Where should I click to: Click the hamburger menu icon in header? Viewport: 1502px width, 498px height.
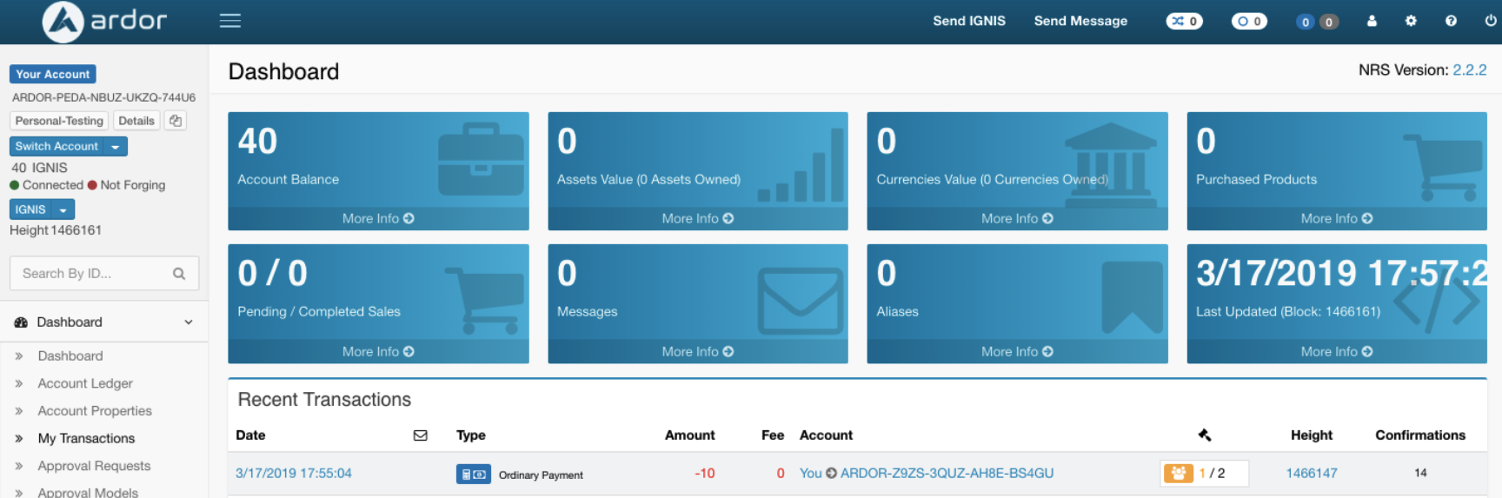coord(230,21)
